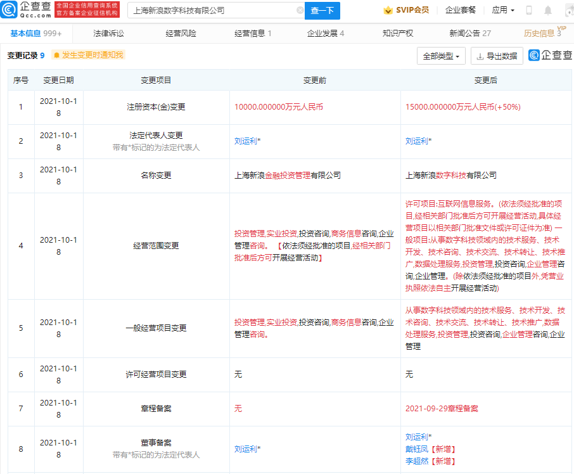Screen dimensions: 574x474
Task: Clear the search box with the X icon
Action: click(x=300, y=11)
